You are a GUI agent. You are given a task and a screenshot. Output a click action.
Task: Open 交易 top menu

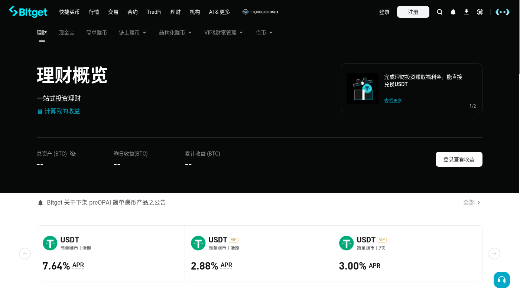113,12
